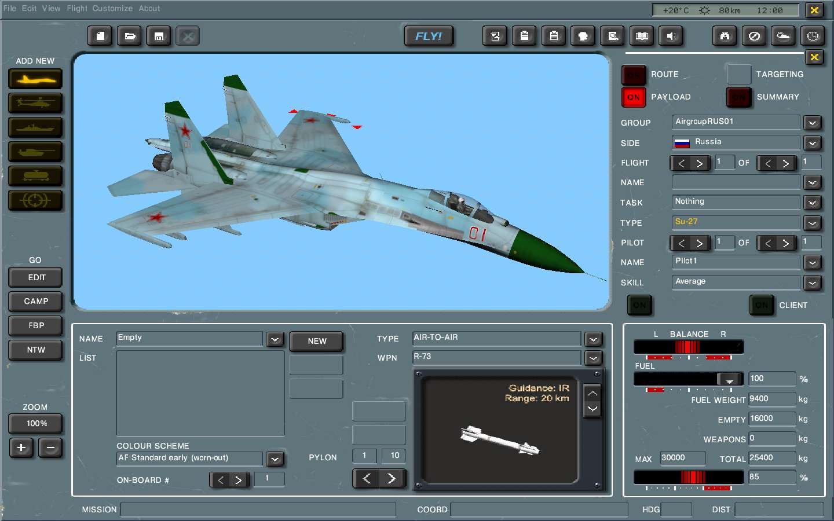The image size is (834, 521).
Task: Expand the WPN R-73 dropdown
Action: (594, 358)
